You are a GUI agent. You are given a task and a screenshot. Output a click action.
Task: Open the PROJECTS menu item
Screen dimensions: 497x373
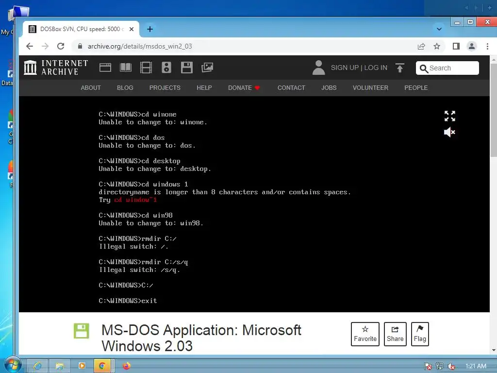[x=165, y=88]
